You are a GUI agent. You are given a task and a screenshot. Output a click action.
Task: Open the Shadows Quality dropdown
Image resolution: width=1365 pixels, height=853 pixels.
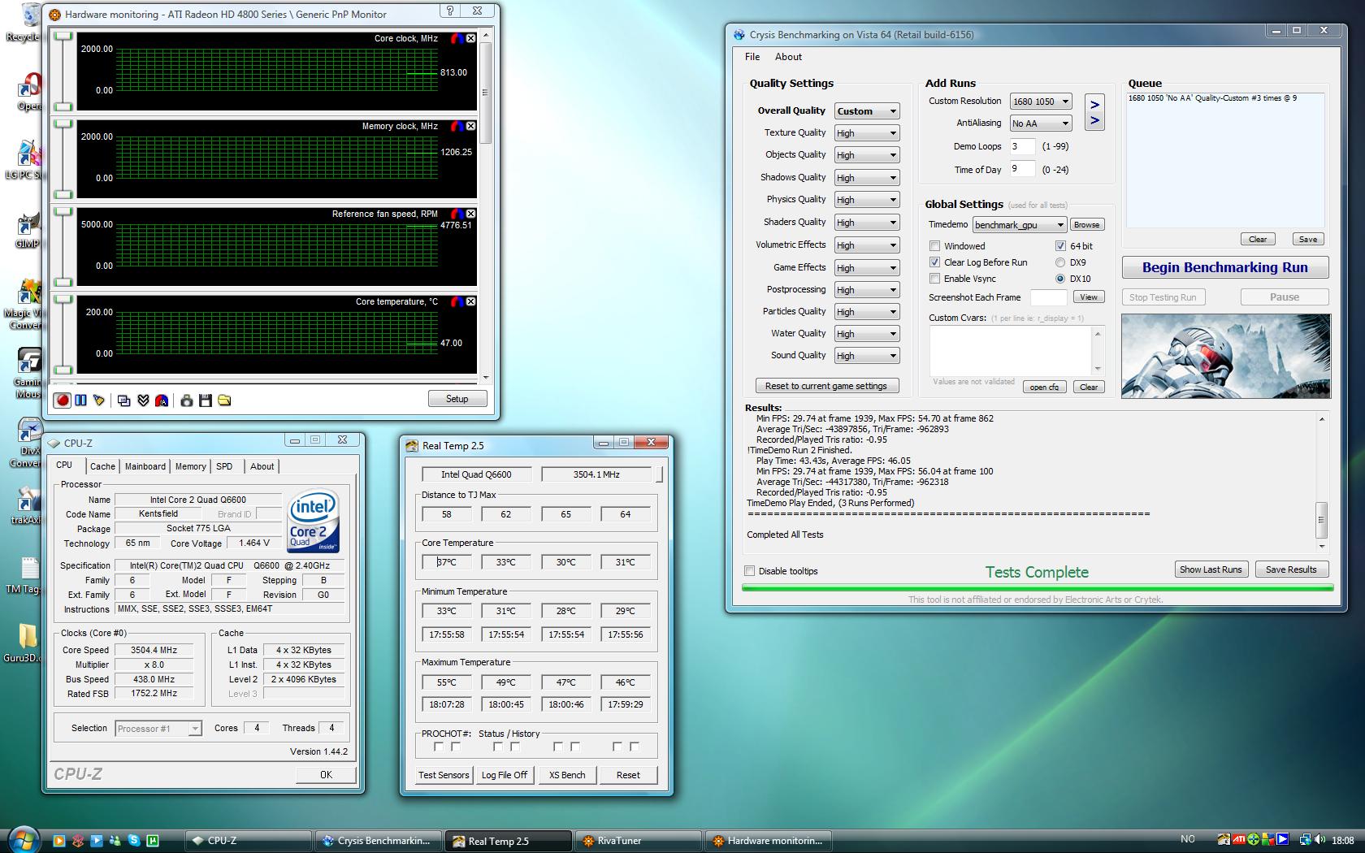(867, 178)
